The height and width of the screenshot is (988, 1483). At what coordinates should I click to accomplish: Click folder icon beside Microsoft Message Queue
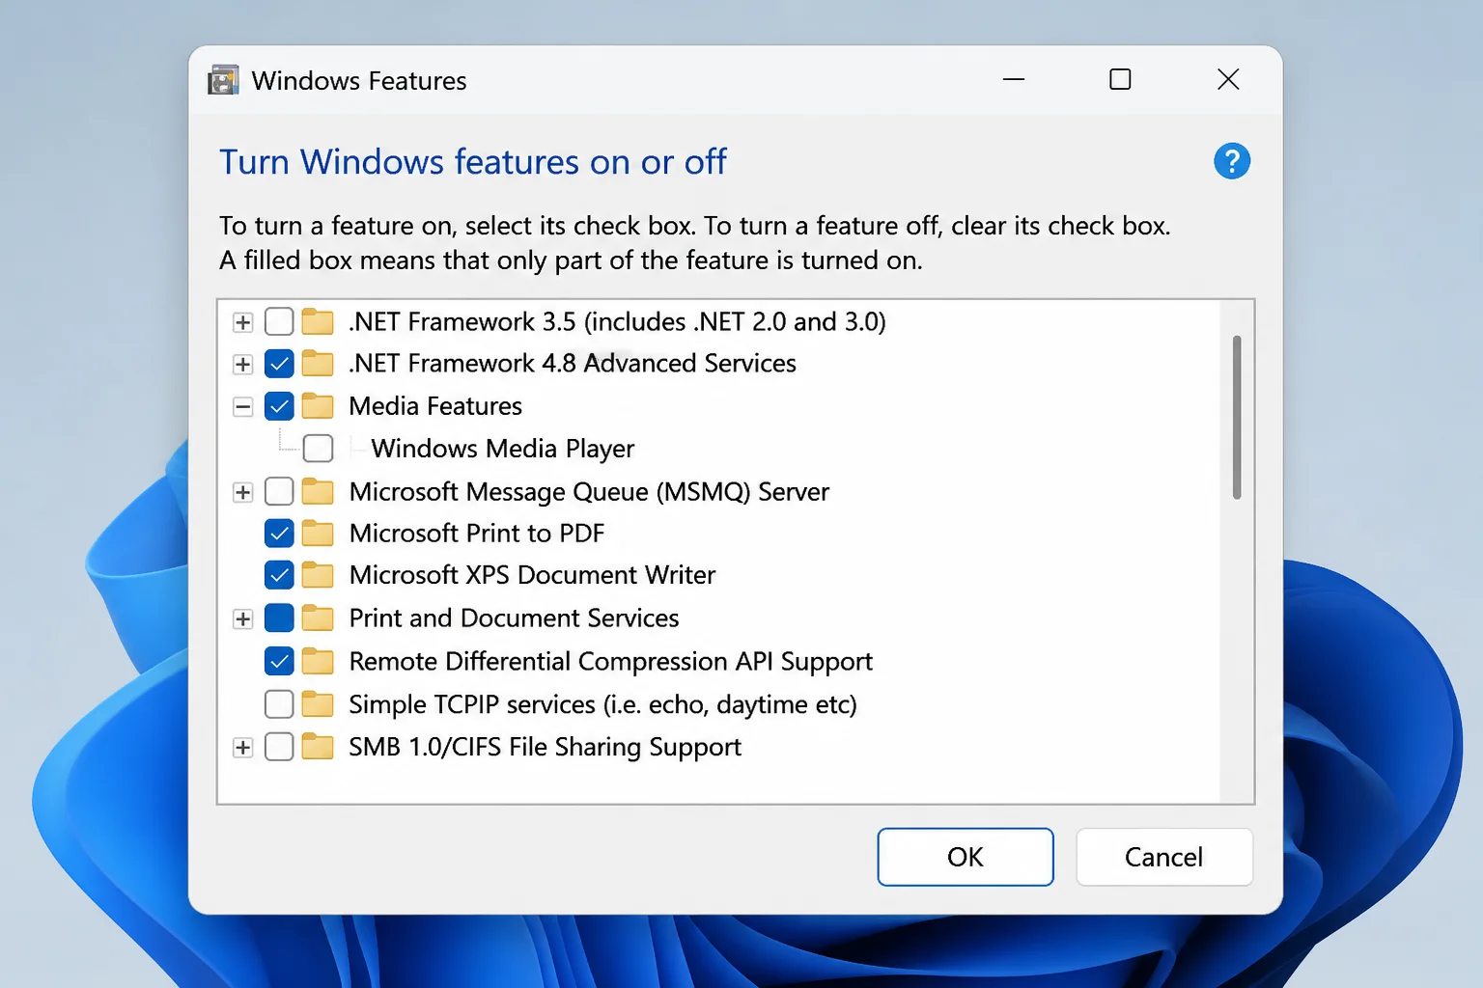click(318, 492)
